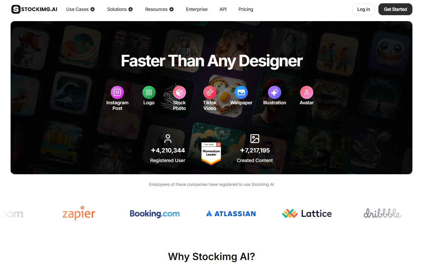Image resolution: width=423 pixels, height=264 pixels.
Task: Expand the Solutions dropdown menu
Action: coord(120,9)
